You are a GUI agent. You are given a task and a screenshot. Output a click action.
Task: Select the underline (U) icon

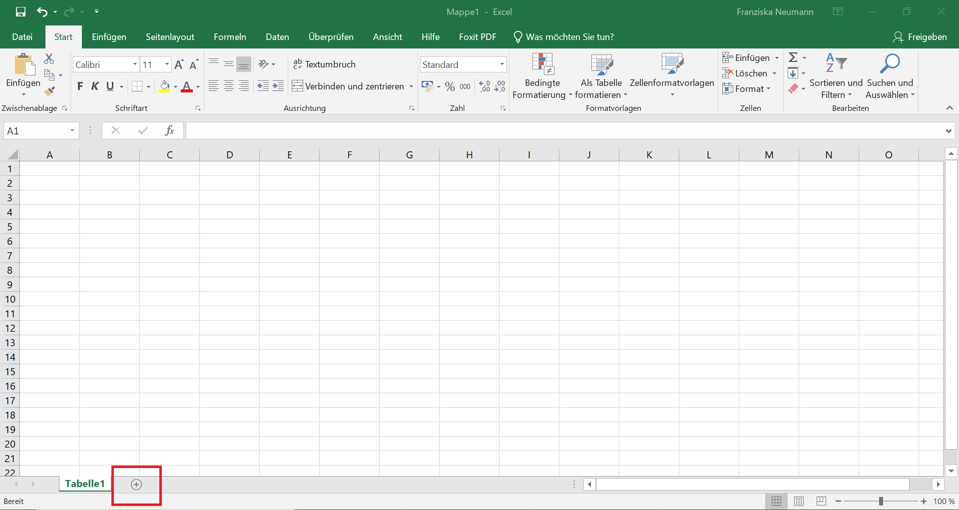(110, 86)
